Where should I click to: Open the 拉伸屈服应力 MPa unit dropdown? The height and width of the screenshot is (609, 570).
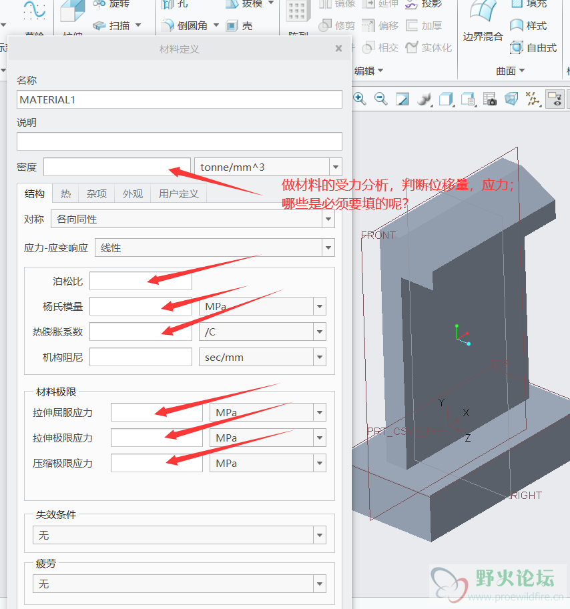(x=320, y=412)
